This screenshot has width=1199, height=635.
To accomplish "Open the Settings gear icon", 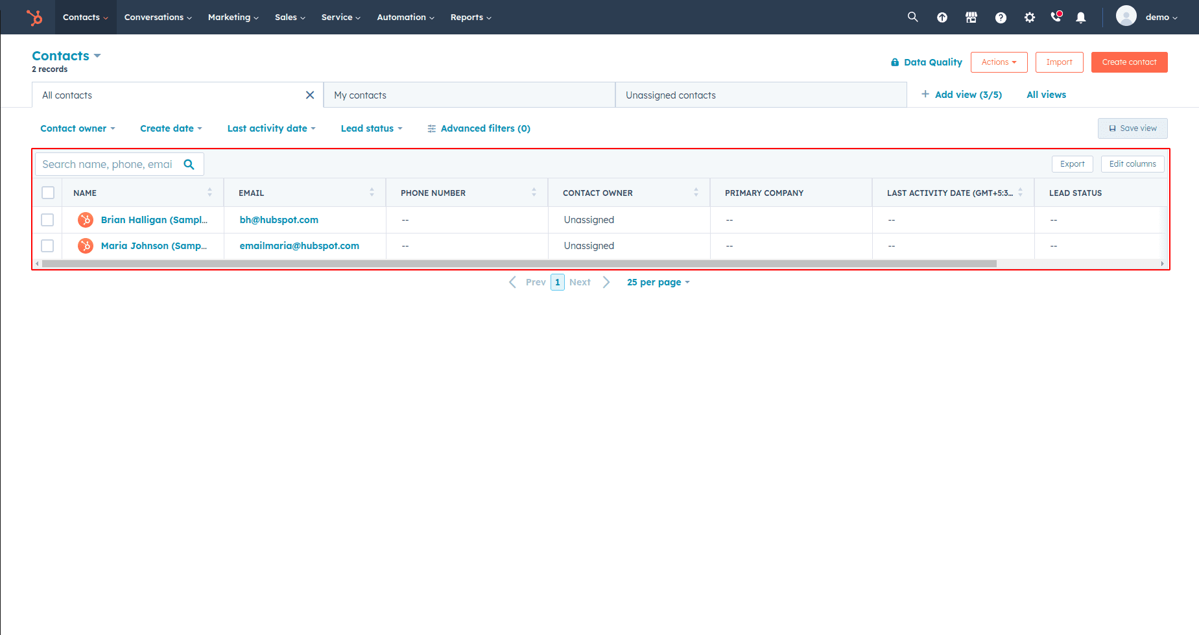I will (x=1030, y=18).
